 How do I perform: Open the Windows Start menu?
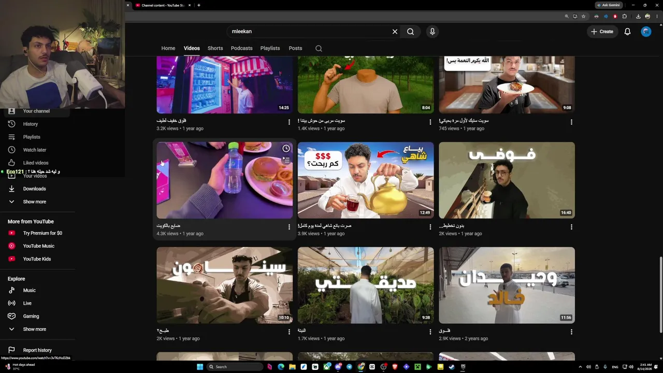coord(200,367)
